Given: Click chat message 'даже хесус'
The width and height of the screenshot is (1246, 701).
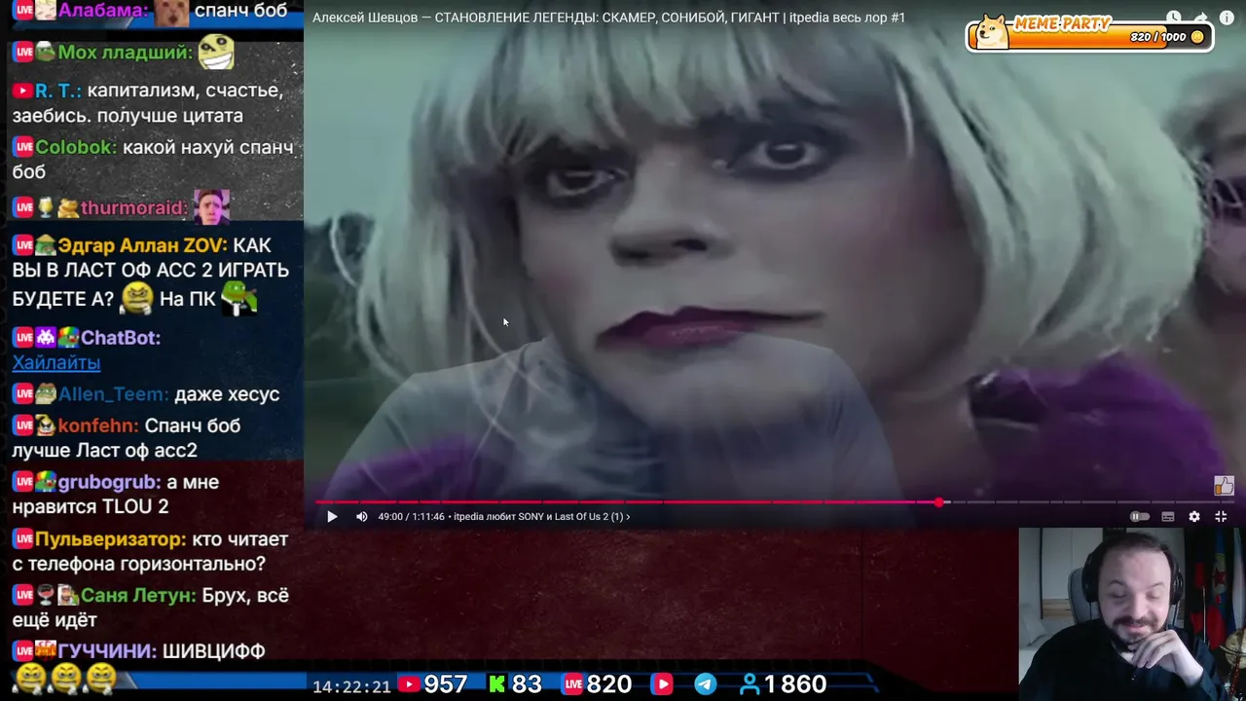Looking at the screenshot, I should tap(227, 394).
